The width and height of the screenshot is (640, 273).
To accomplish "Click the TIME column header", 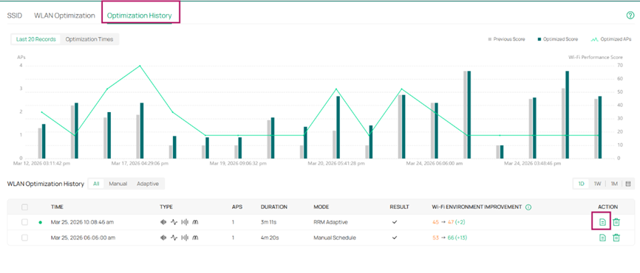I will (57, 207).
